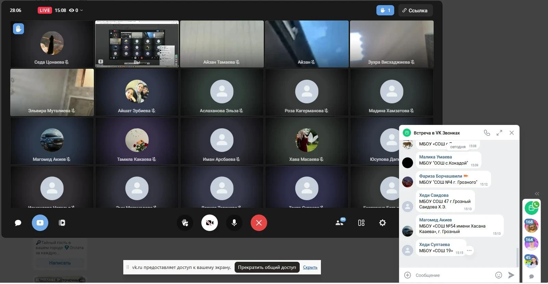Open the call chat bubble icon
548x284 pixels.
[x=18, y=223]
